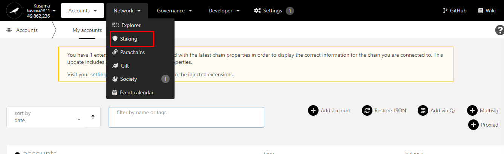
Task: Click the Explorer grid icon
Action: point(115,25)
